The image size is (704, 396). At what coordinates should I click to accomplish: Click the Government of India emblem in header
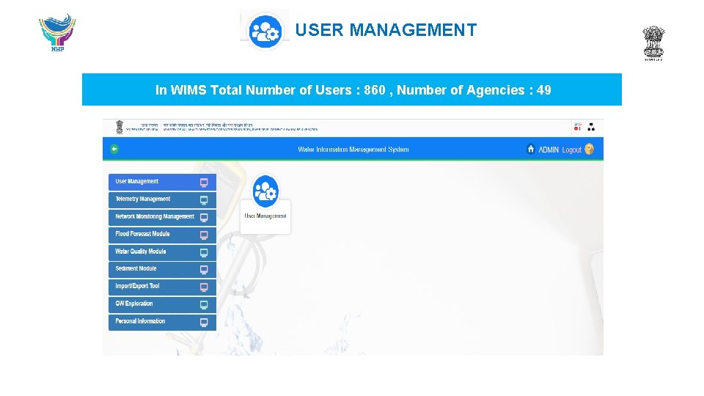pos(120,127)
